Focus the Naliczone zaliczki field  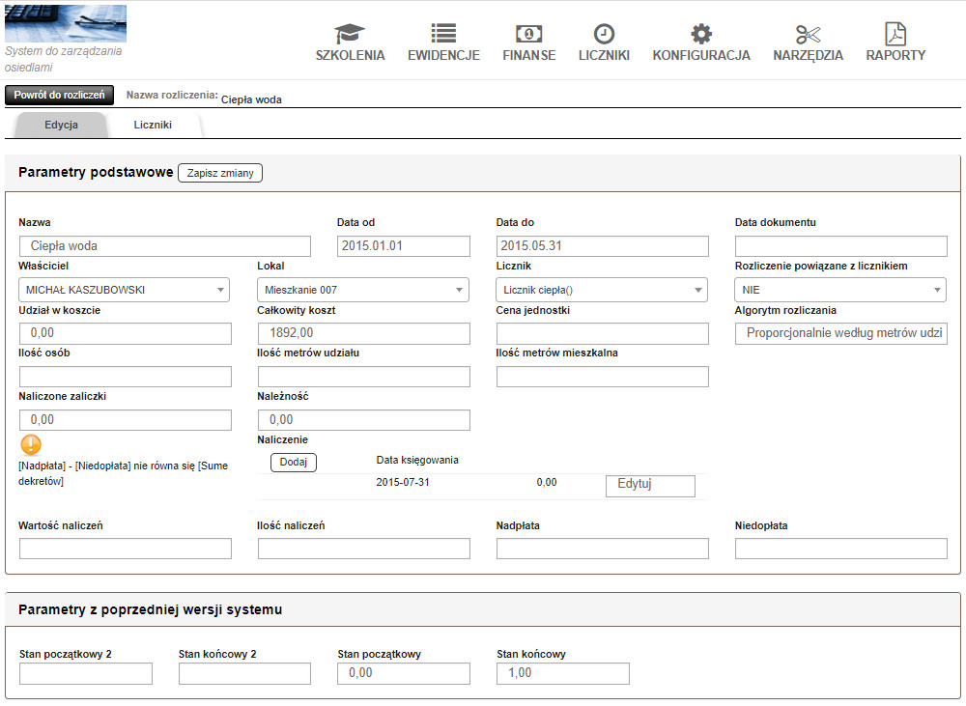[125, 420]
